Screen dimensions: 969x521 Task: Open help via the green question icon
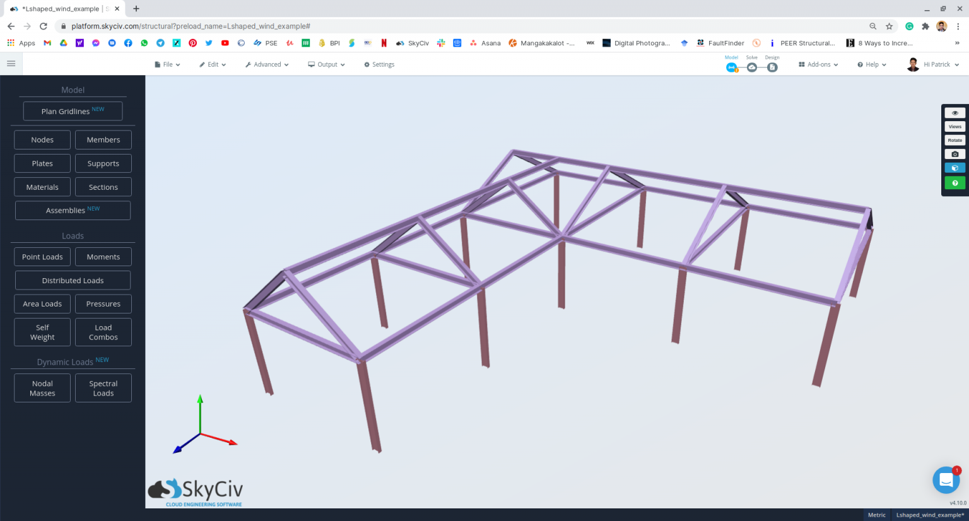[x=954, y=182]
